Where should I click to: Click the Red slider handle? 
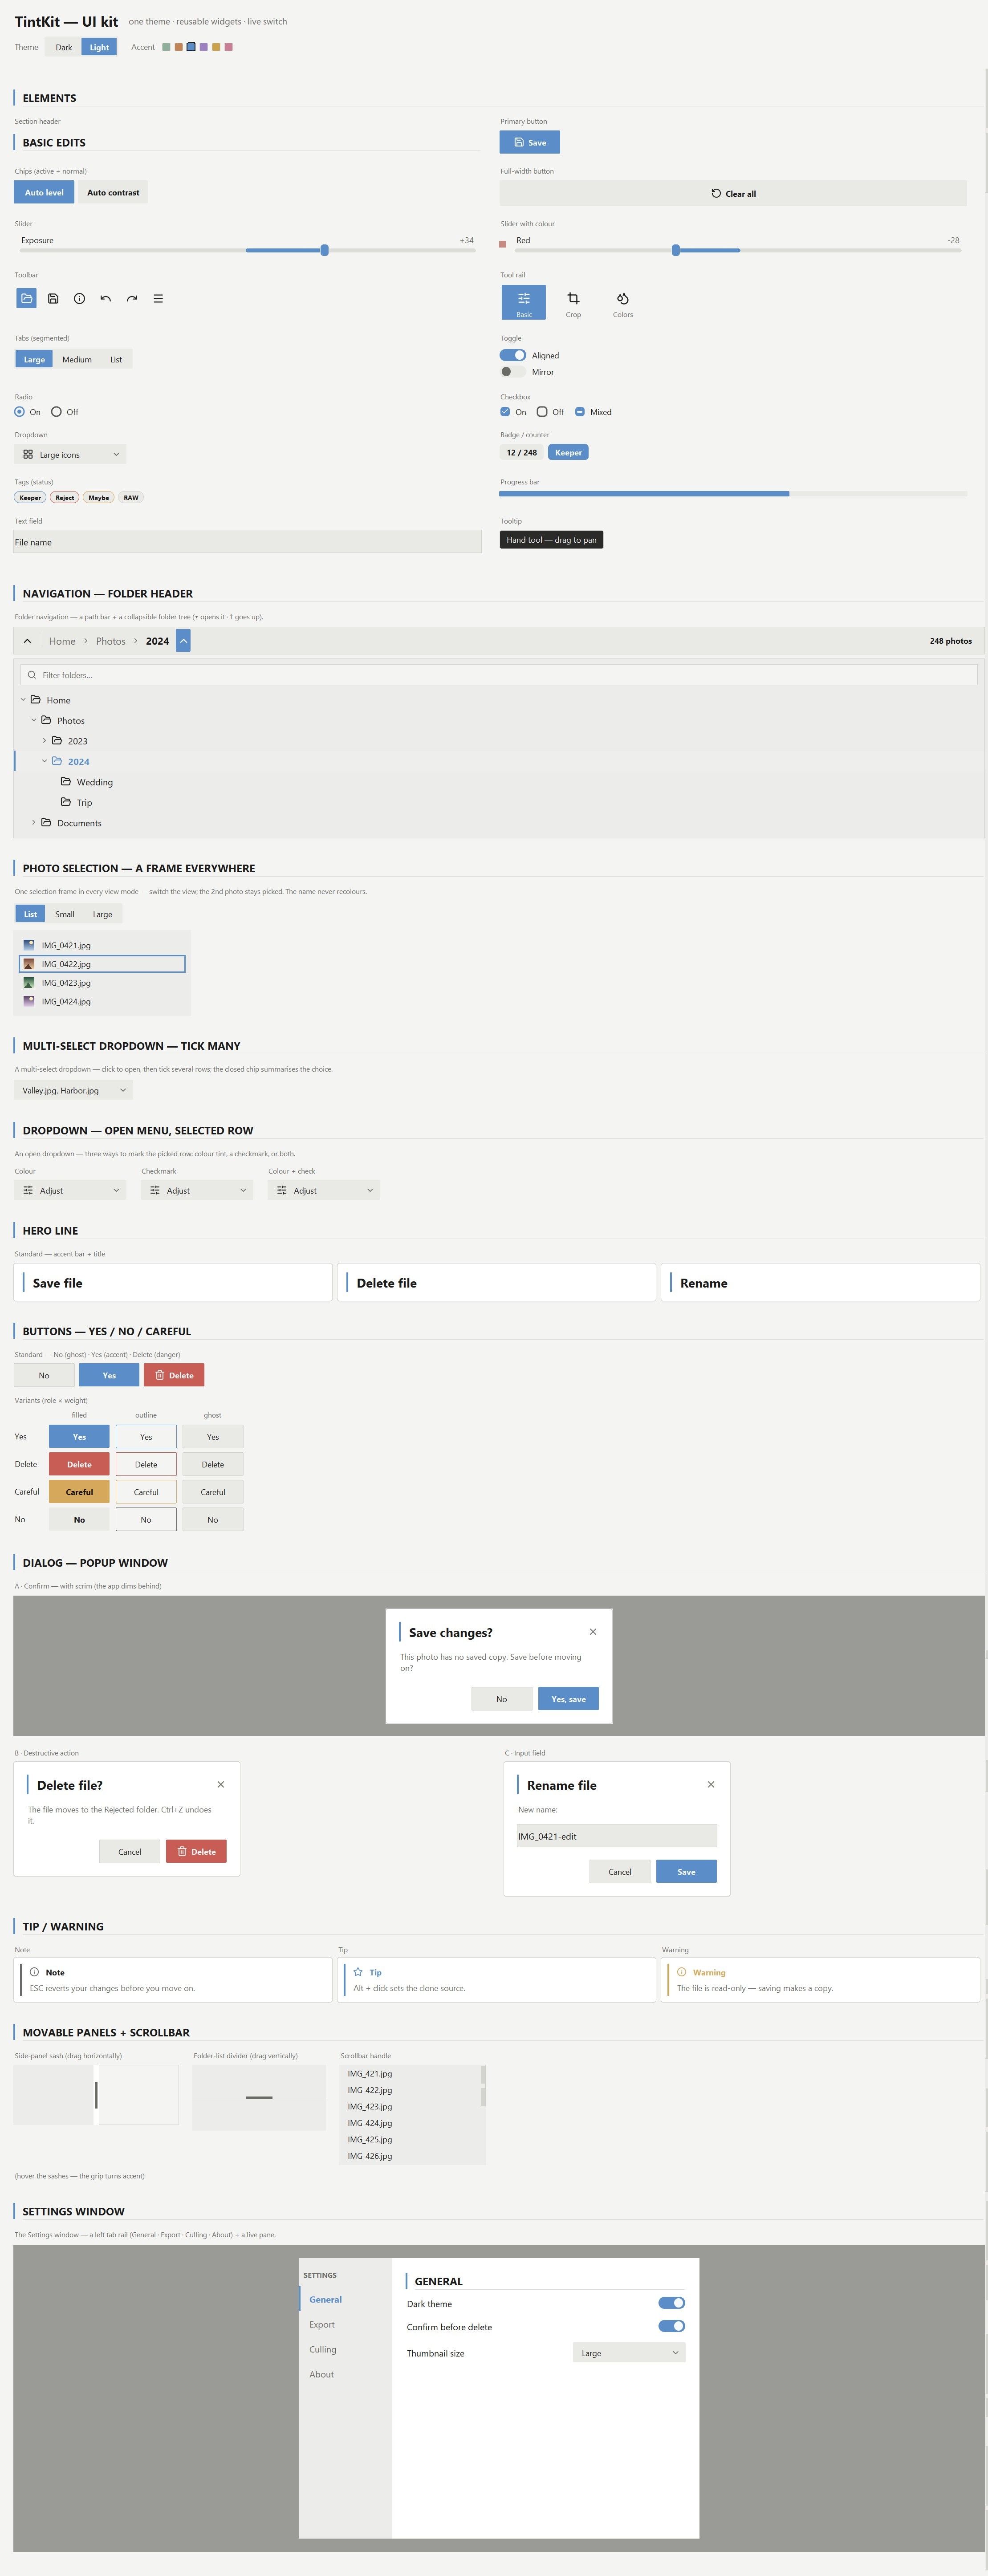click(x=676, y=250)
